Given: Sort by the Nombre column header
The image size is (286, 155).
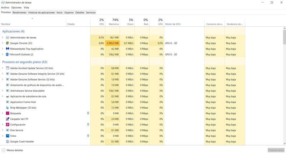Looking at the screenshot, I should [x=33, y=22].
